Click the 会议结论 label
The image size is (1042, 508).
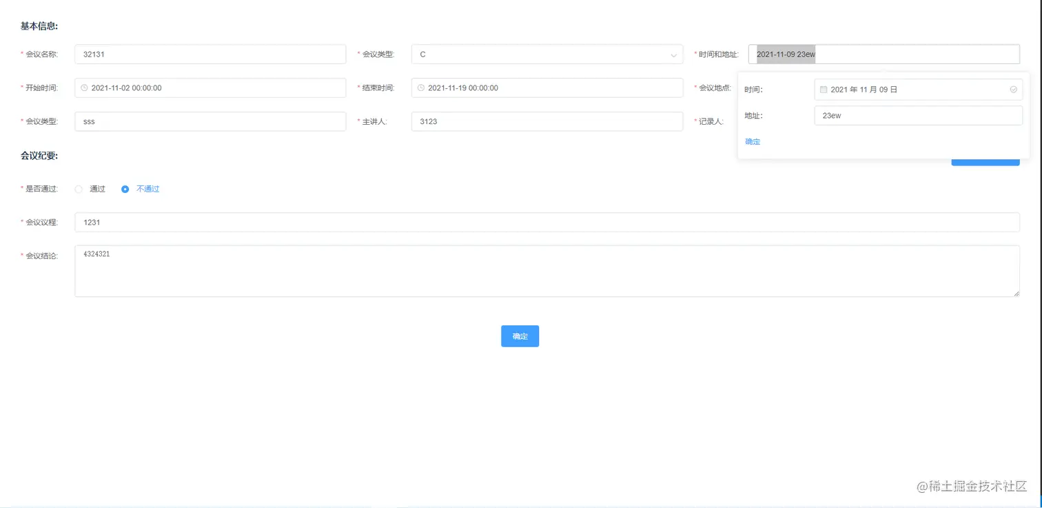click(x=41, y=256)
